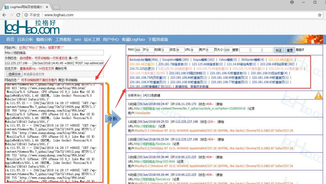The height and width of the screenshot is (184, 326).
Task: Click 记录 link after style_o.css URL
Action: [x=252, y=108]
